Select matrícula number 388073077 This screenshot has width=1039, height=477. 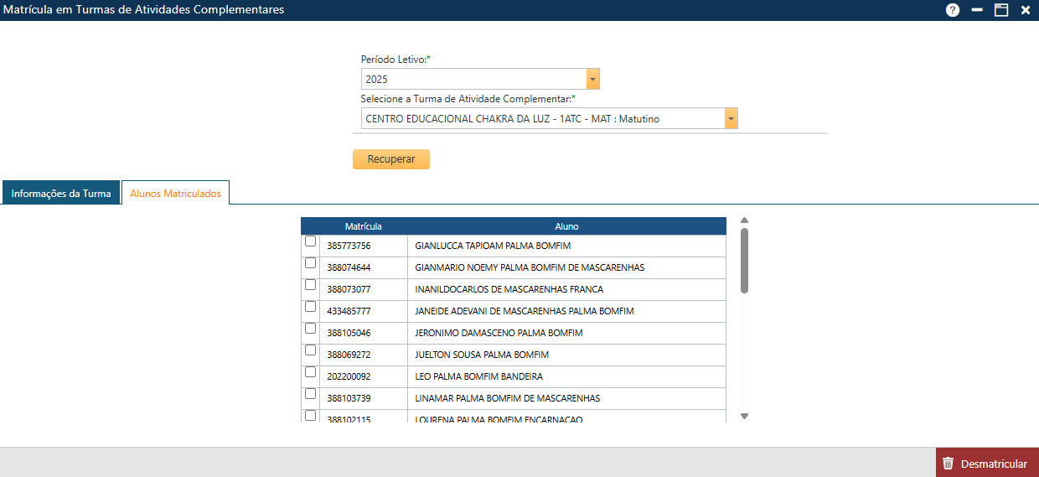pos(349,289)
